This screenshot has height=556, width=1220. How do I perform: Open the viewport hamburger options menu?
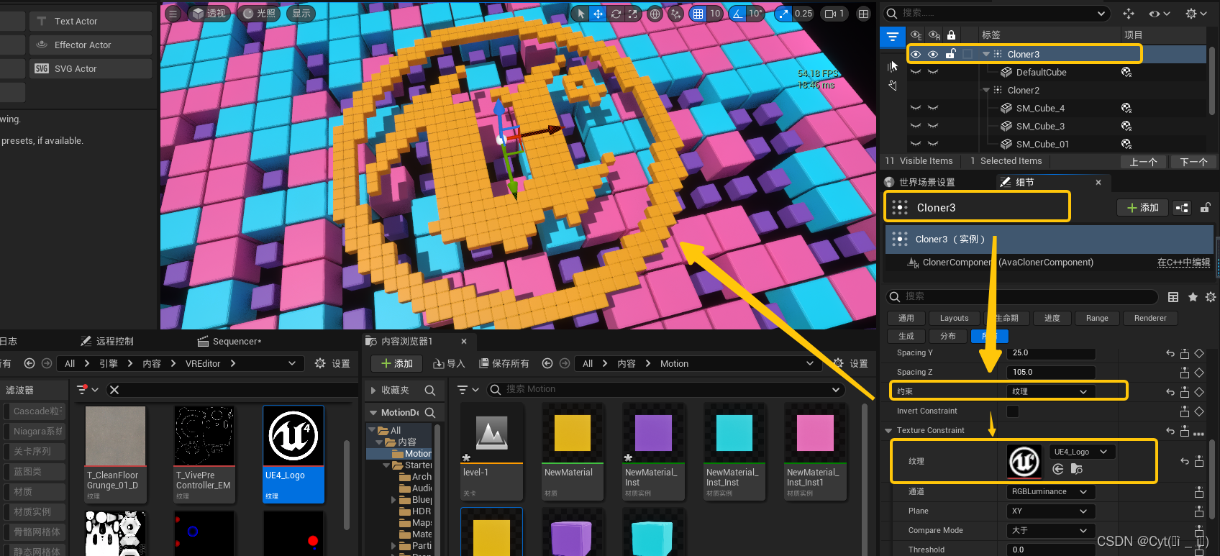(173, 14)
